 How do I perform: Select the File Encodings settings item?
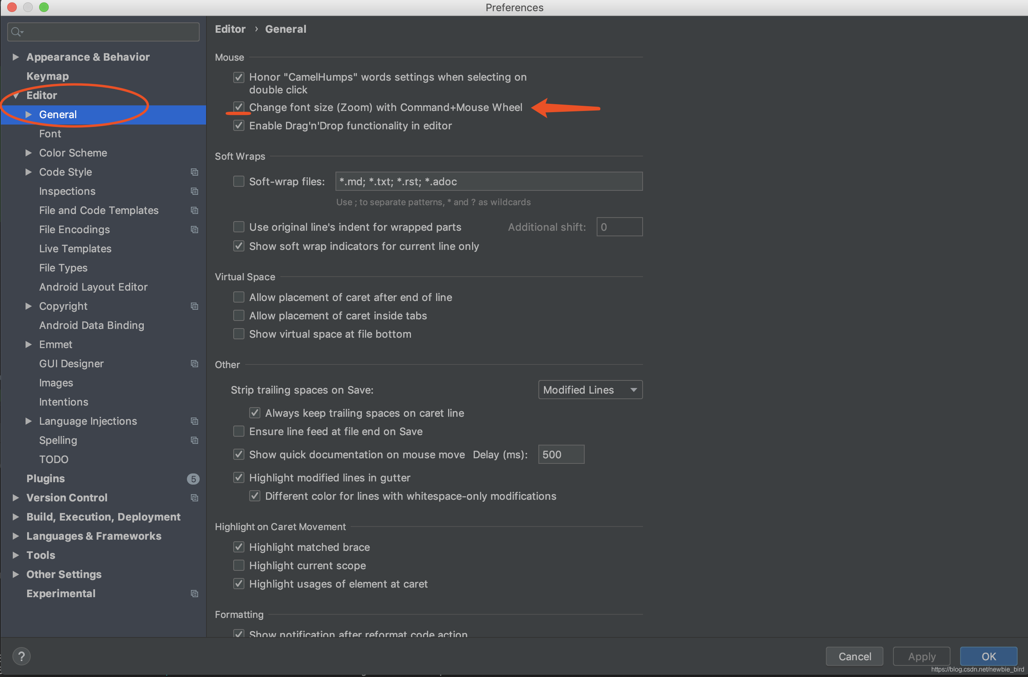[75, 229]
